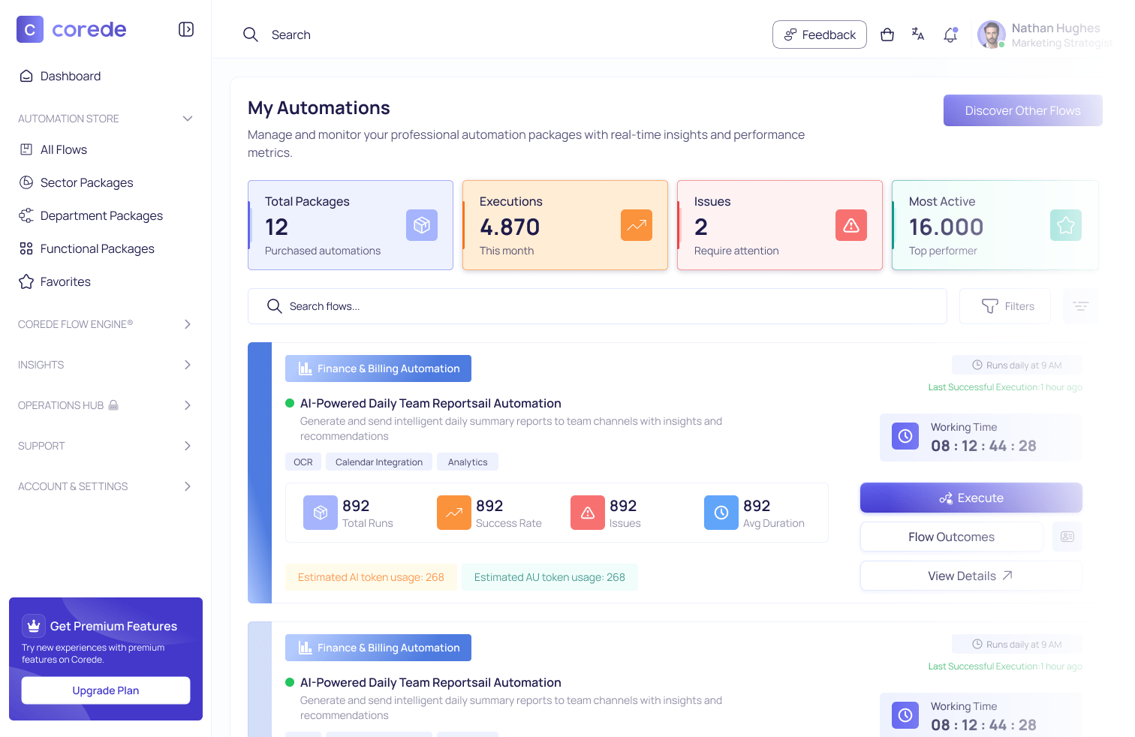Click the ID card icon beside Flow Outcomes

coord(1067,537)
